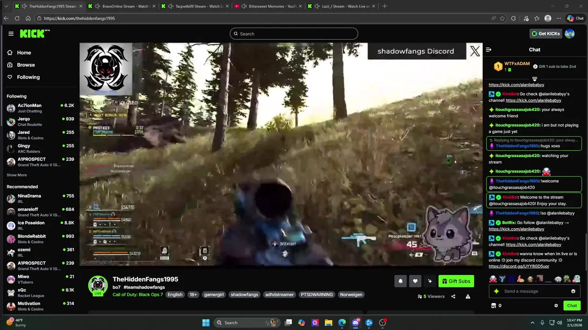Open the Kick shop icon
588x330 pixels.
click(494, 306)
